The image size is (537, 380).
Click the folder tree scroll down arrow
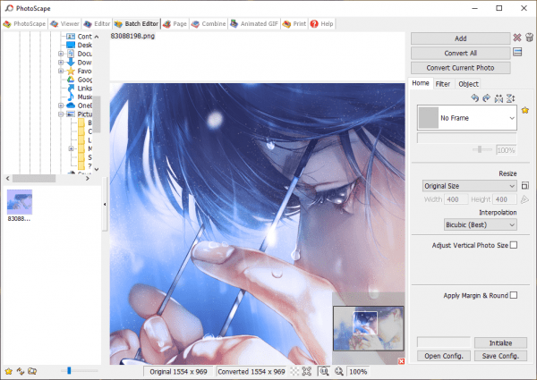pos(97,169)
